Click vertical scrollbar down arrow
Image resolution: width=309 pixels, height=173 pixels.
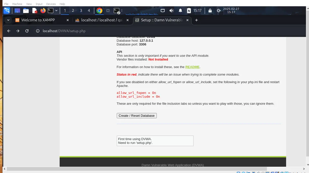[307, 165]
